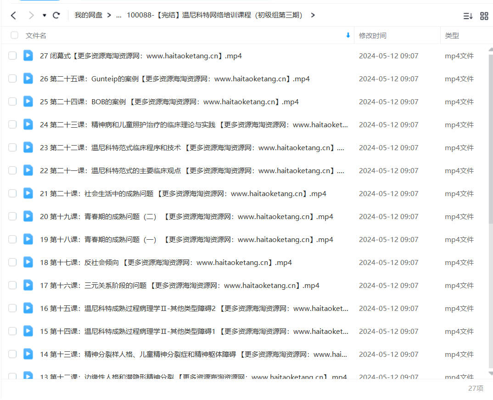Viewport: 493px width, 400px height.
Task: Select 16 第十五课 其他类型障碍2 file name
Action: 194,309
